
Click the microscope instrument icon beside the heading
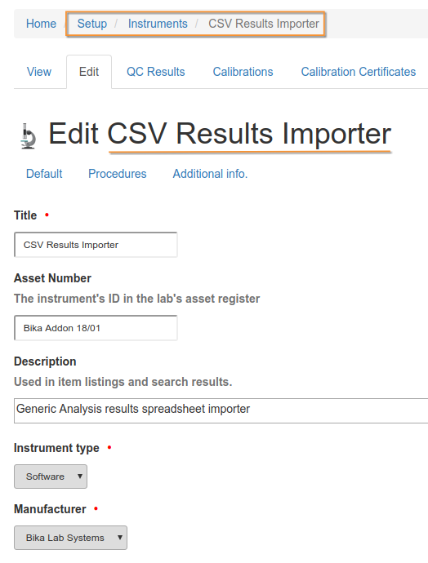click(x=28, y=136)
